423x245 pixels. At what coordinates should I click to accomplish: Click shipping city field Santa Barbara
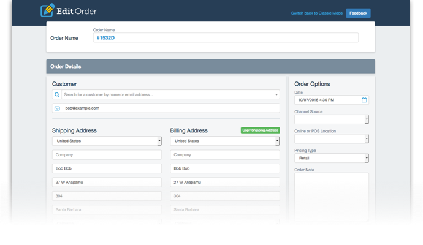[107, 209]
